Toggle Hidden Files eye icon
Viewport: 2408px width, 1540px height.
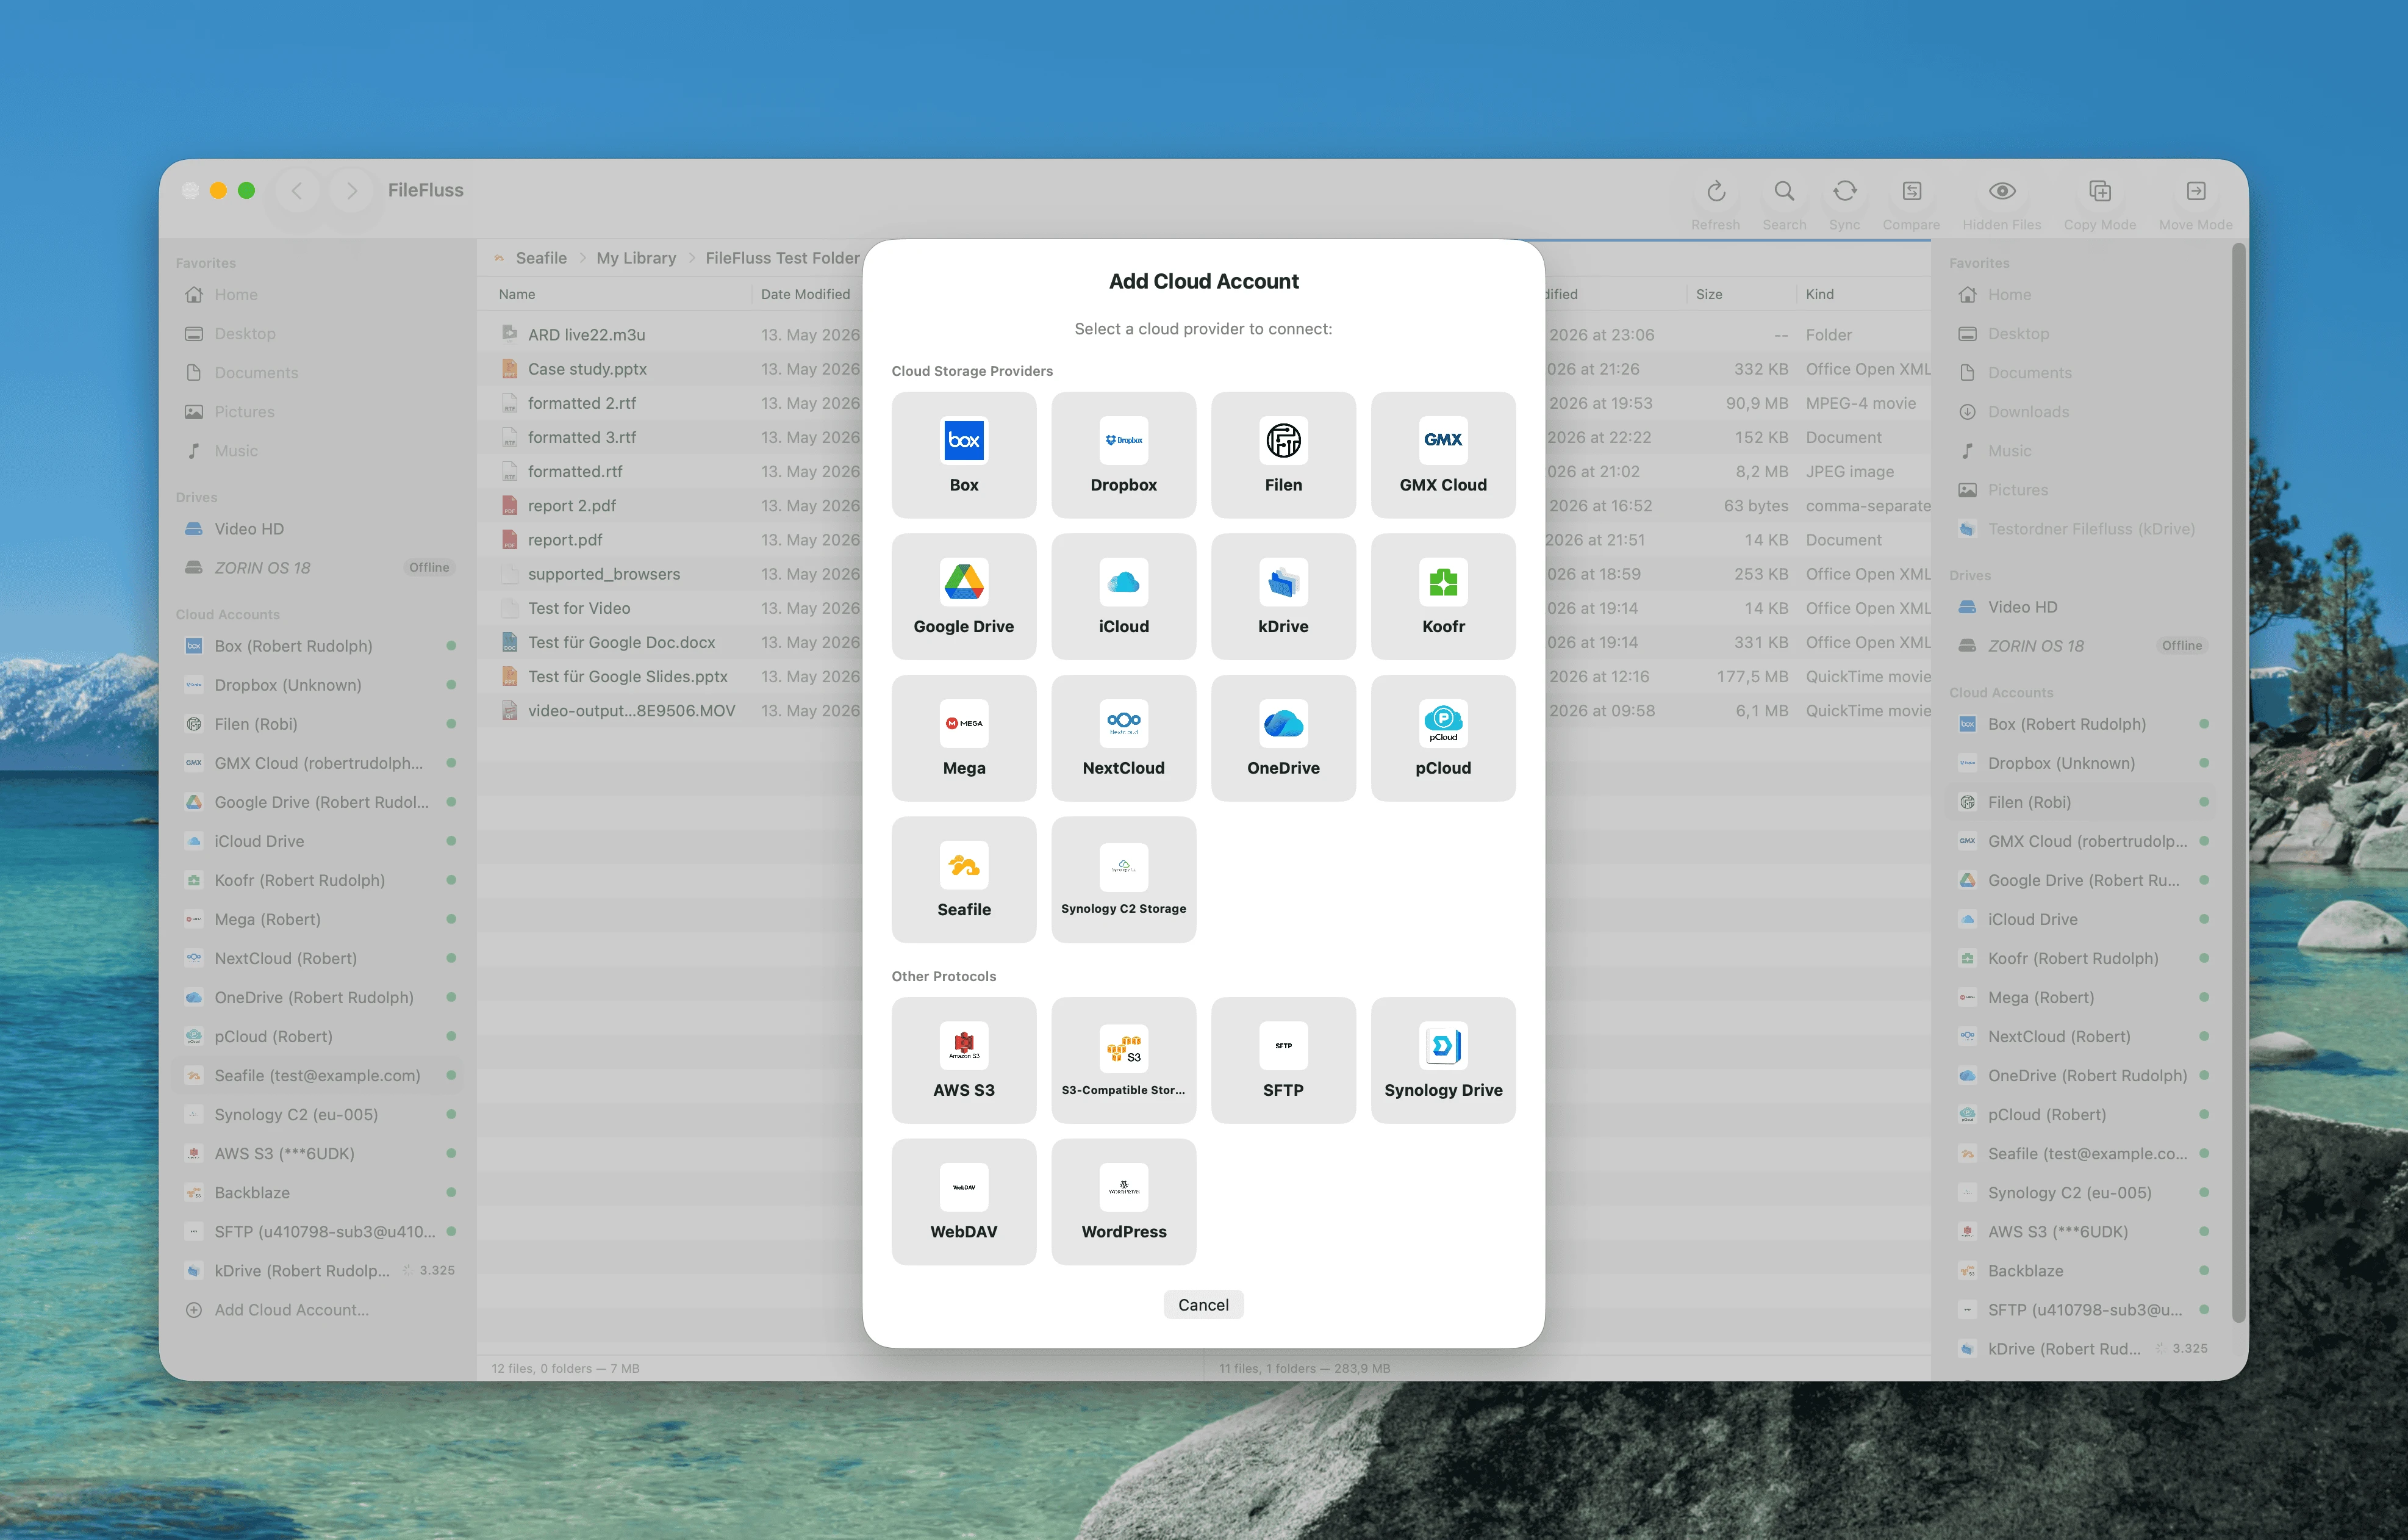tap(2001, 191)
